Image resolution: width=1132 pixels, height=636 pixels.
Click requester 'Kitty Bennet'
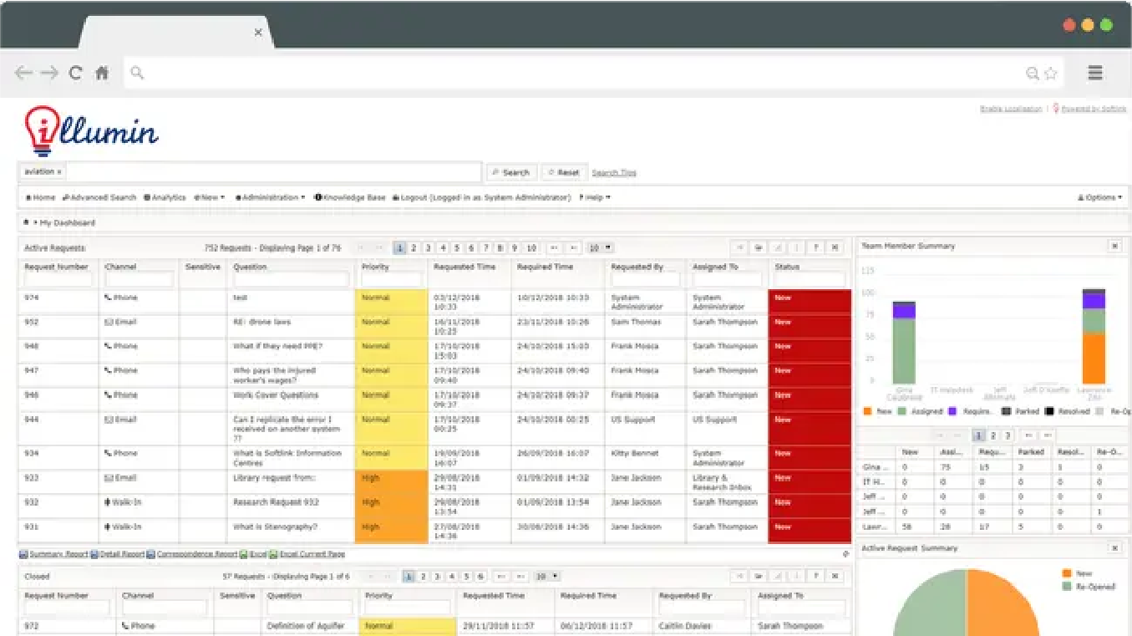point(635,453)
